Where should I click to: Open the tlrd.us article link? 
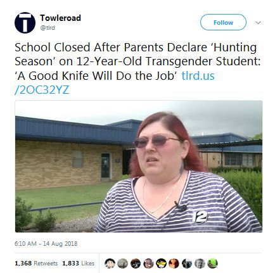point(198,76)
